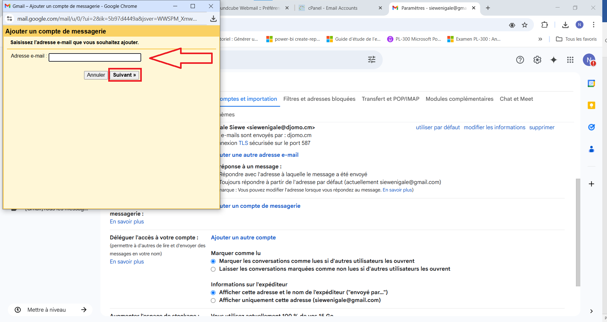Image resolution: width=607 pixels, height=322 pixels.
Task: Click Ajouter un compte de messagerie link
Action: [x=260, y=206]
